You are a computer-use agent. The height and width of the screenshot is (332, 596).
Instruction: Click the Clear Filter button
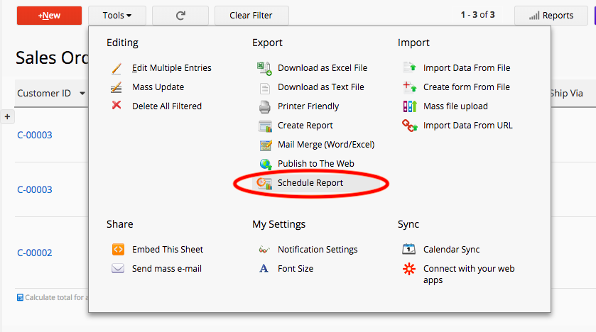(x=250, y=16)
